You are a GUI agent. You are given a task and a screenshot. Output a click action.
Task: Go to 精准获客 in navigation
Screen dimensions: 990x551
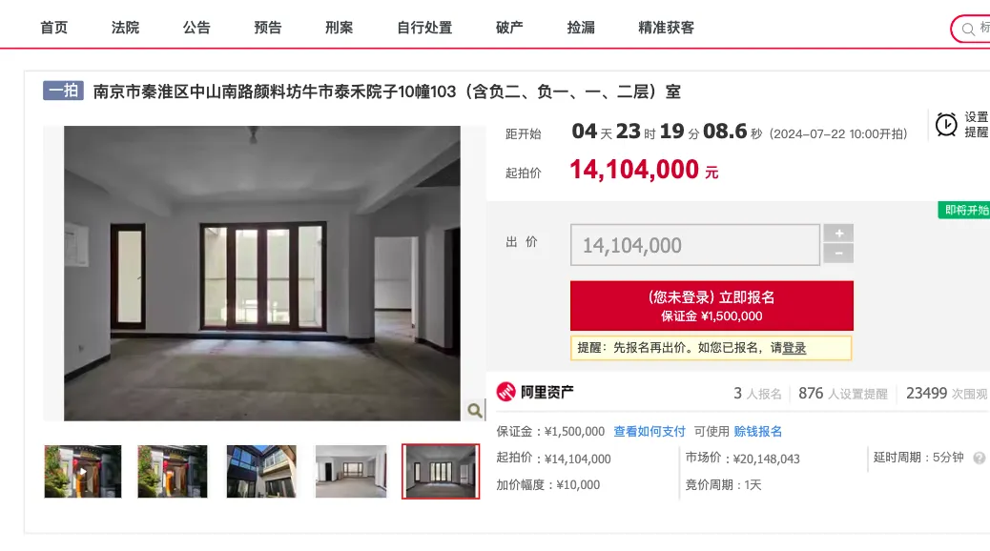coord(666,28)
